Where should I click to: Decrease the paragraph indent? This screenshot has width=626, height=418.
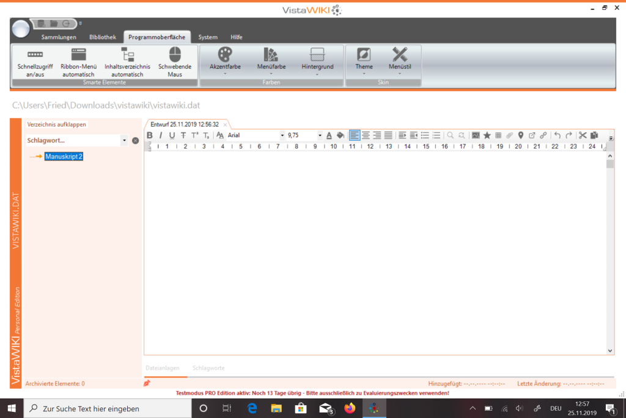pyautogui.click(x=414, y=135)
